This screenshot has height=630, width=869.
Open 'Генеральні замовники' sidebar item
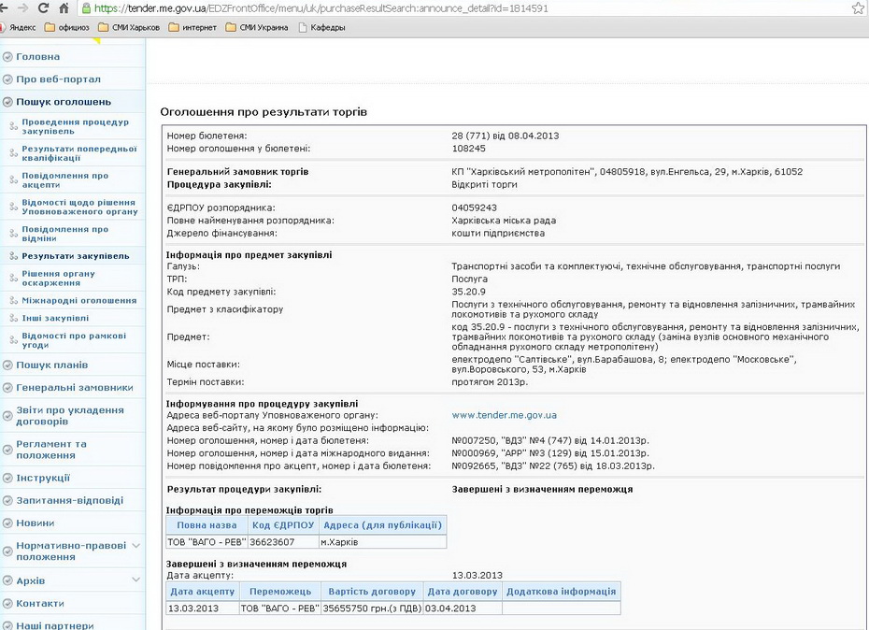pyautogui.click(x=75, y=387)
